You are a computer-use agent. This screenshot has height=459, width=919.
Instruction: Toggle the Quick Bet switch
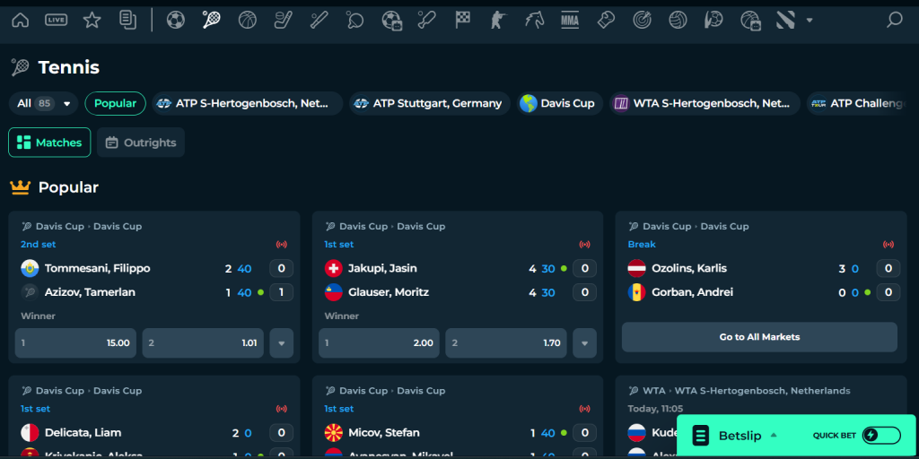tap(881, 436)
